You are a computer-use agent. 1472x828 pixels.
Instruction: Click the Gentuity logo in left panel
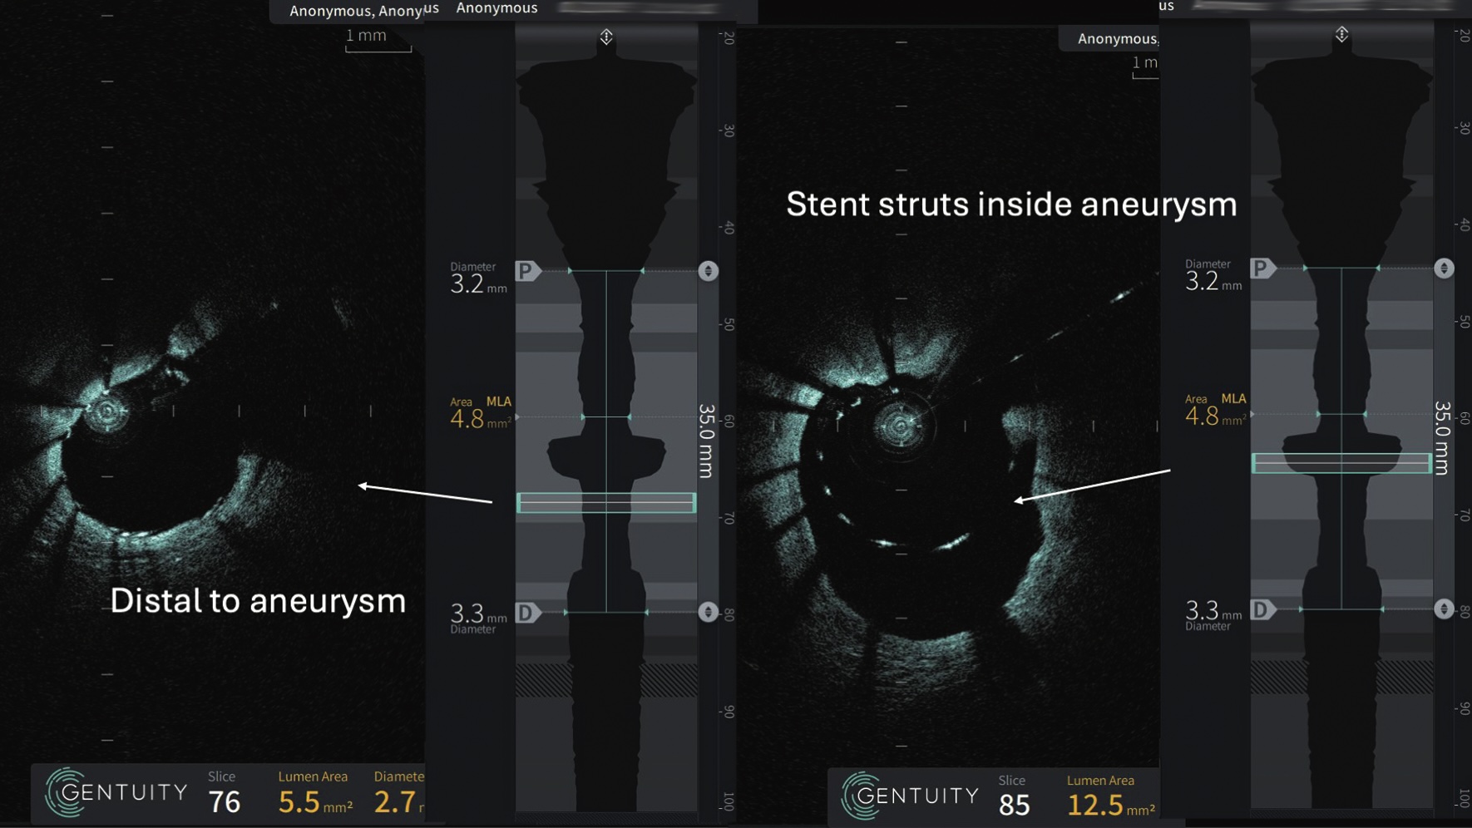116,792
